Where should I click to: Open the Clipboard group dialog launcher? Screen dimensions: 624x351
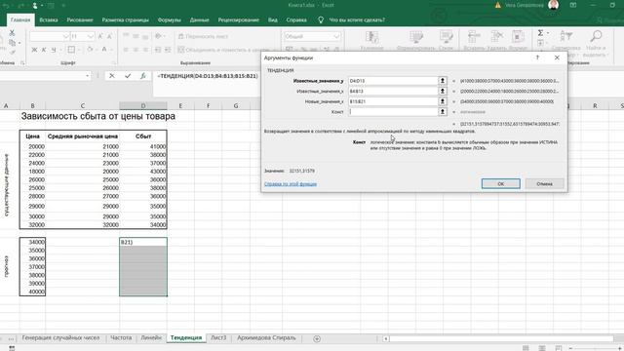click(22, 62)
